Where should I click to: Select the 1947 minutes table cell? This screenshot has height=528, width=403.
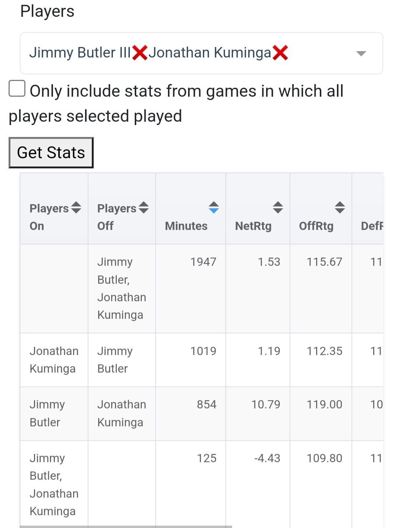[203, 262]
